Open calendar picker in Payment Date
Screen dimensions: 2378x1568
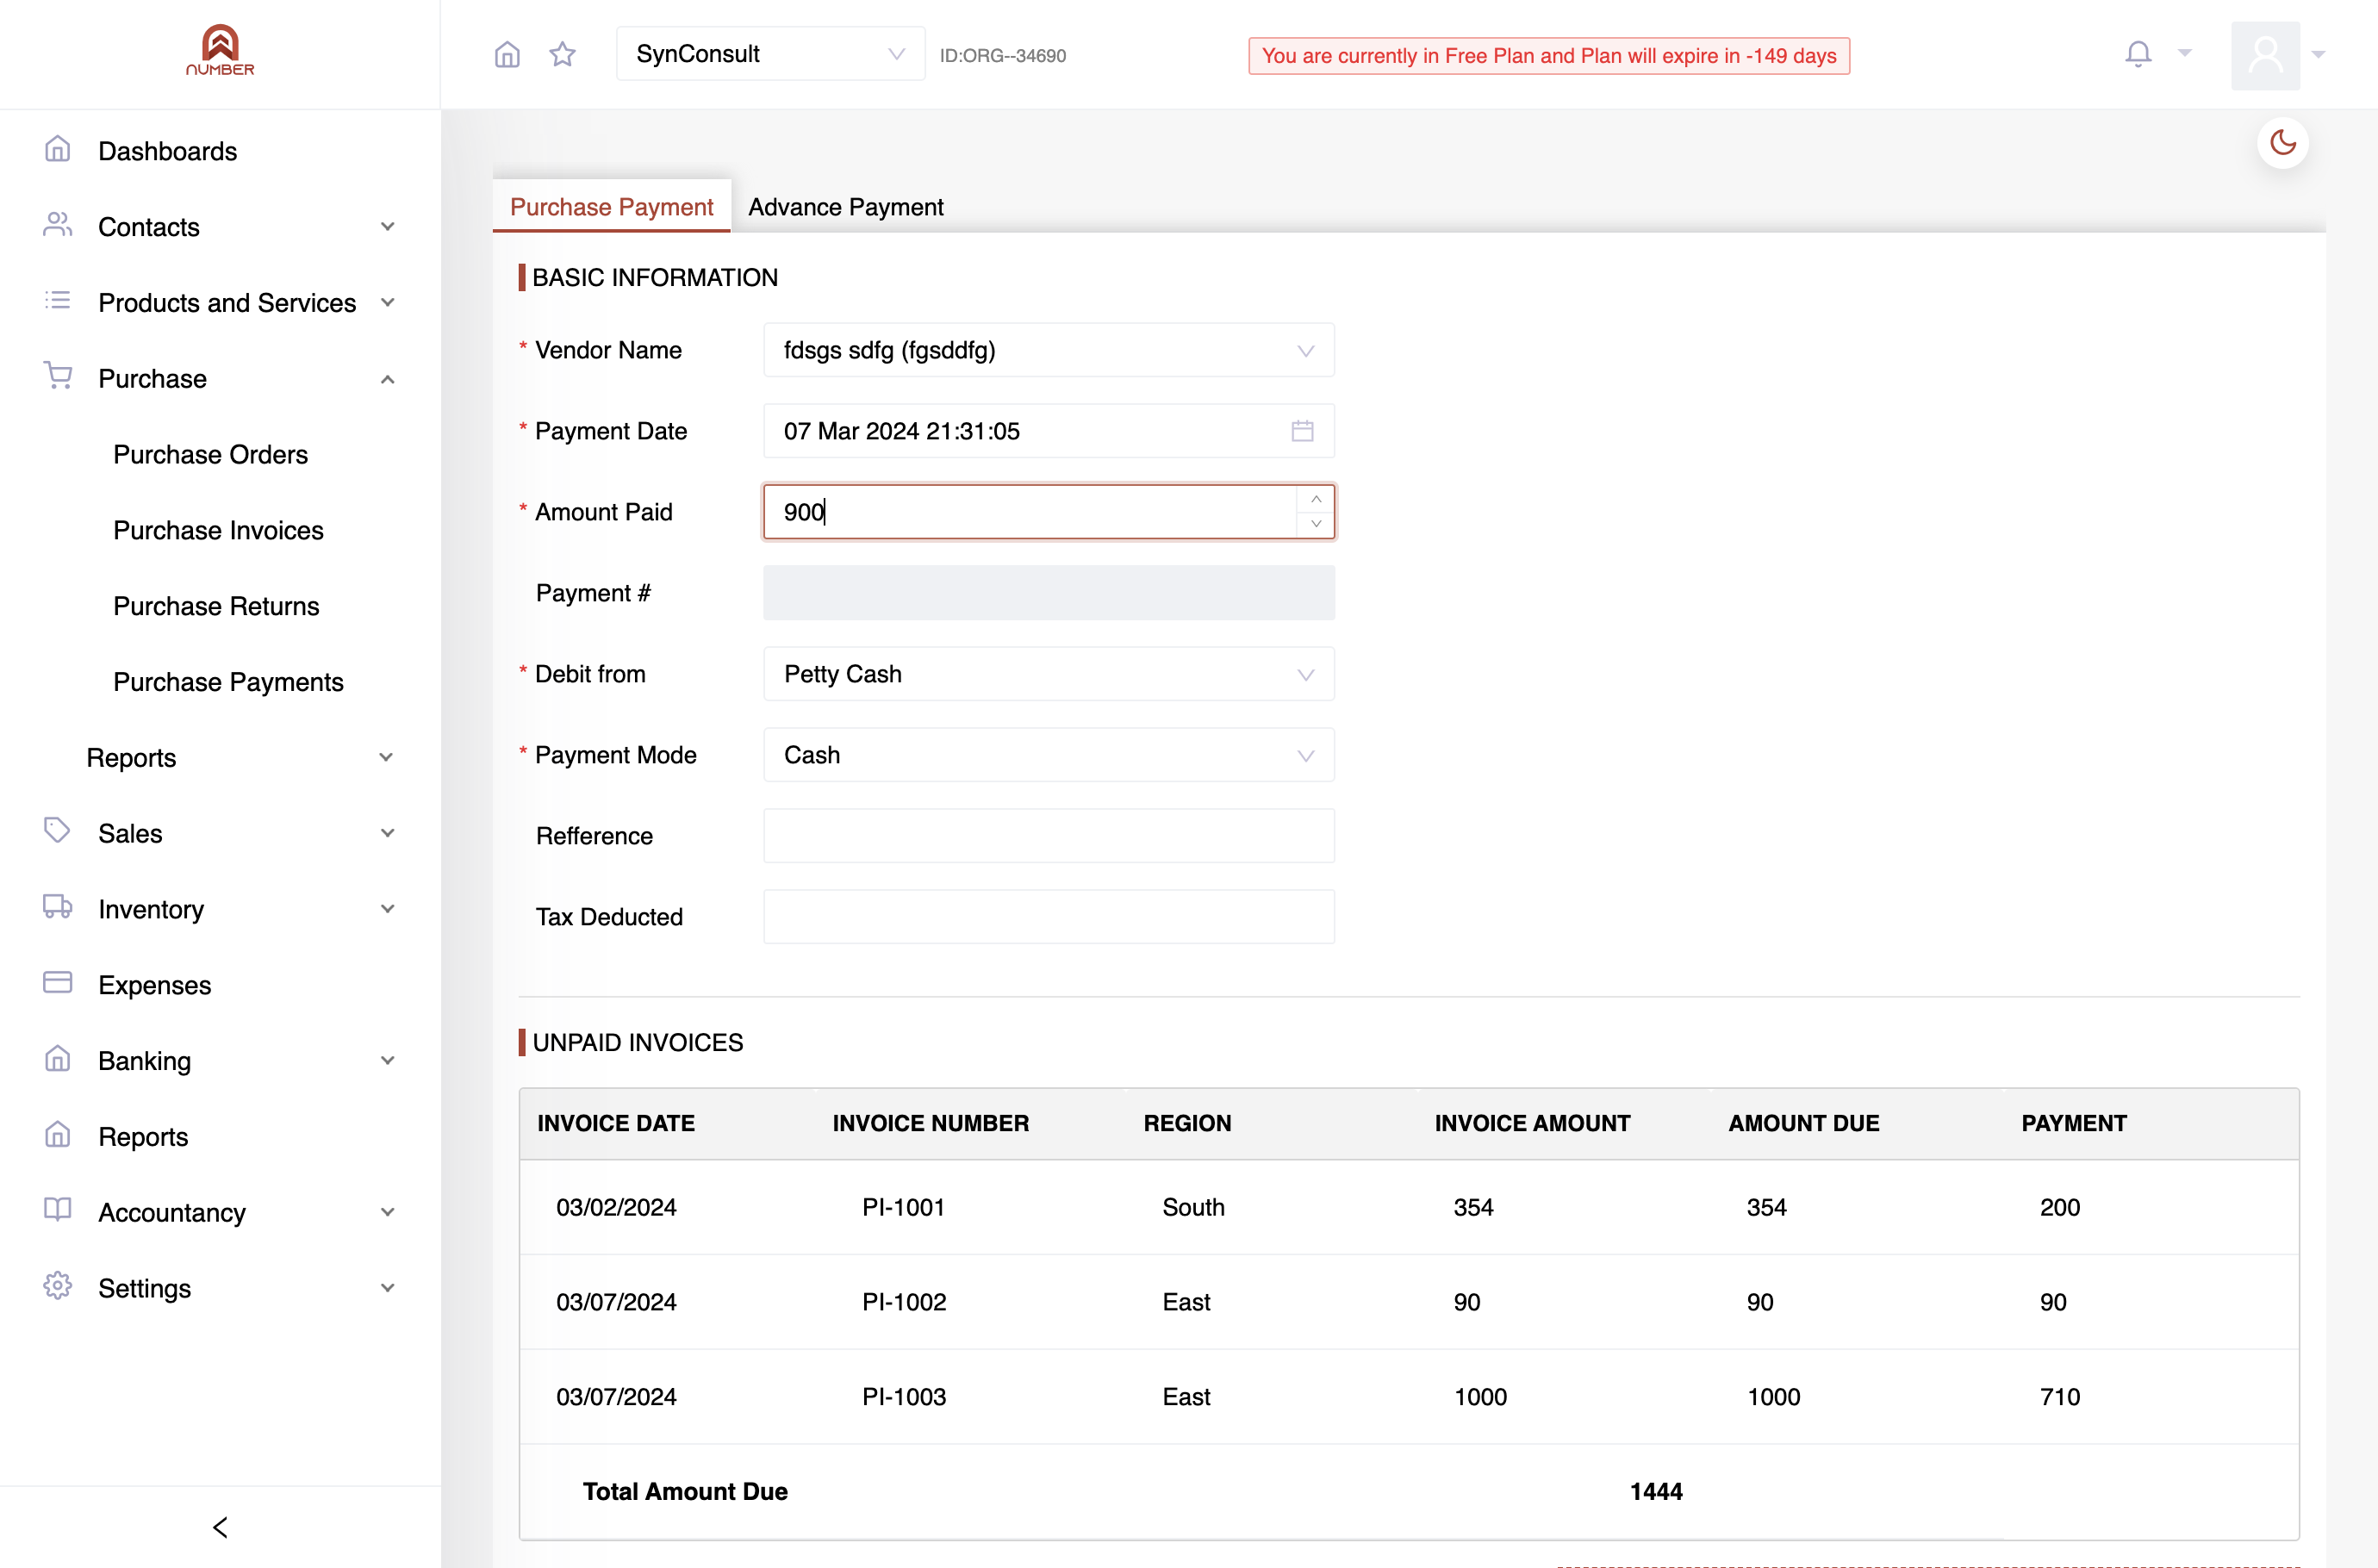point(1302,431)
